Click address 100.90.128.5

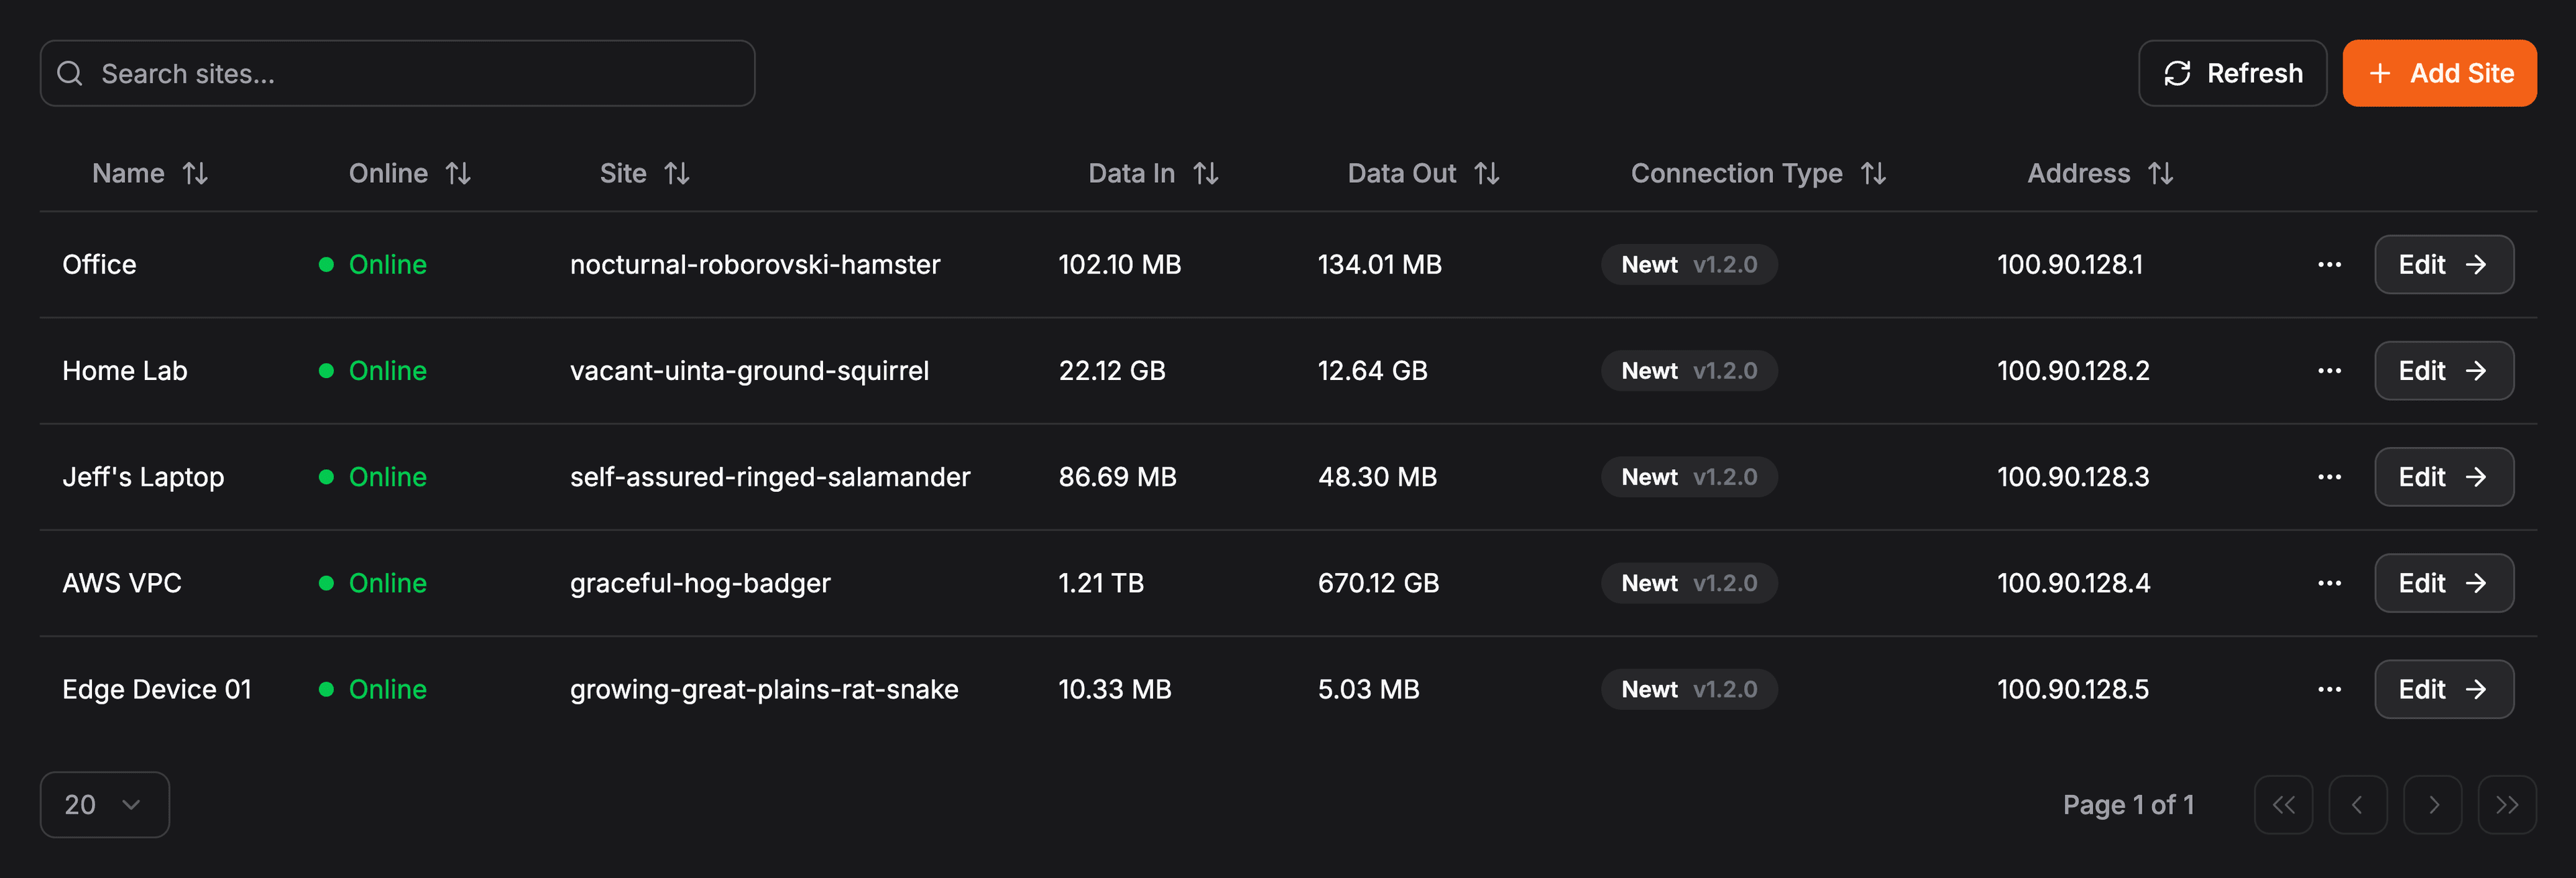[2073, 689]
